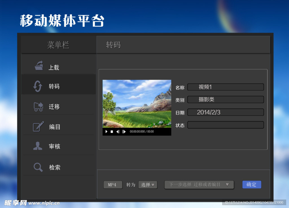The image size is (289, 208).
Task: Expand the 下一步选择 迁移或者编目 dropdown
Action: pos(199,185)
